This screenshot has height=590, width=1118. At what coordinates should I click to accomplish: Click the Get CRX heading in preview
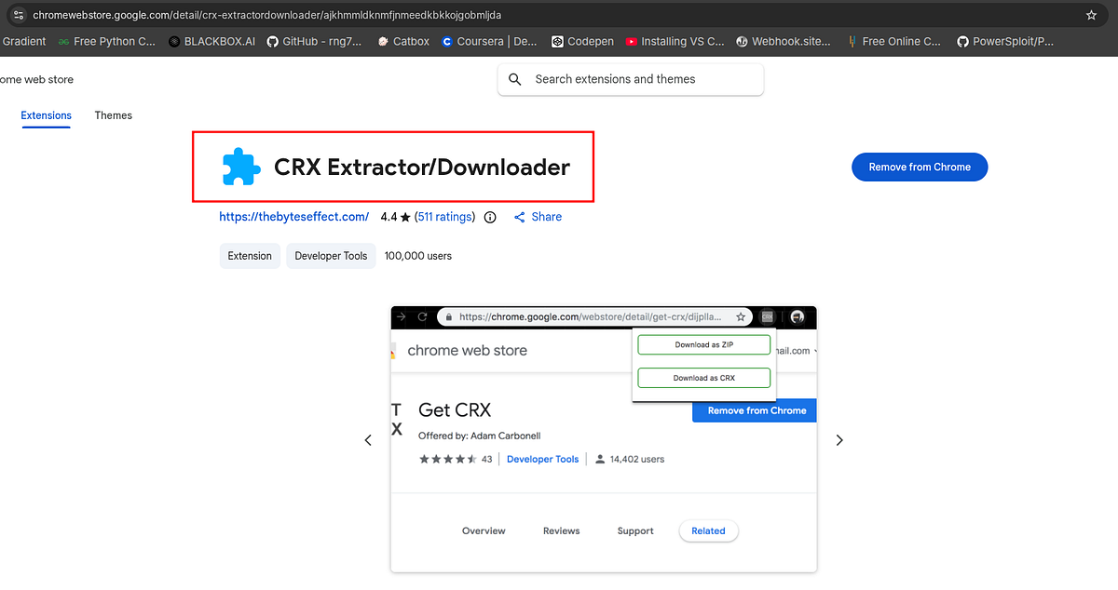tap(455, 410)
